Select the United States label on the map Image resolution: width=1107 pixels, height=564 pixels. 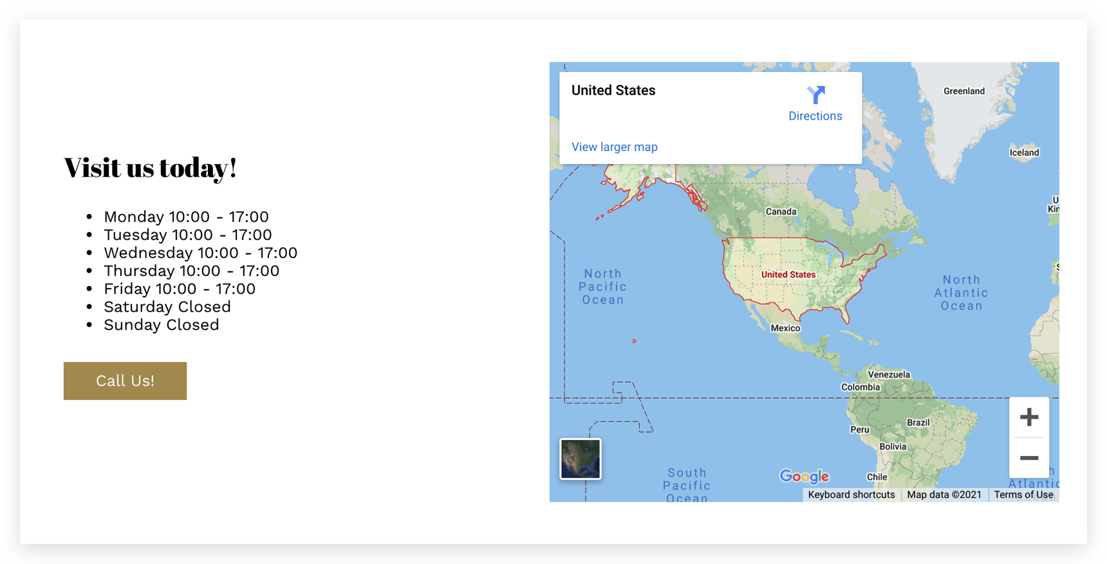pos(788,274)
